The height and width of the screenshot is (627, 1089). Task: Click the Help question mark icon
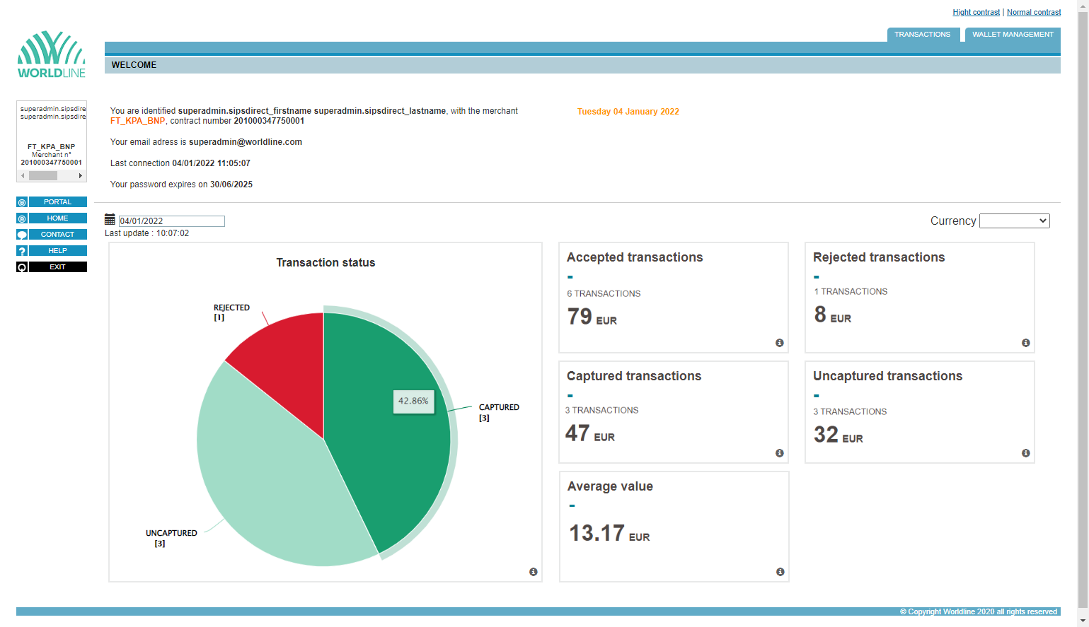click(x=22, y=251)
